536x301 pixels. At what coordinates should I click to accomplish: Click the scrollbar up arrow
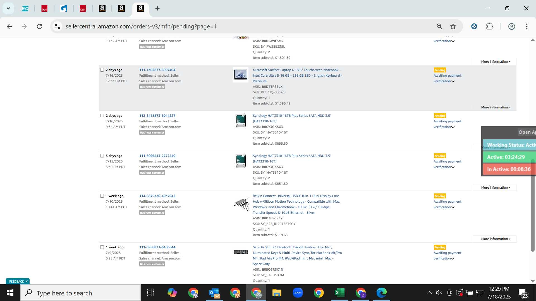click(533, 40)
